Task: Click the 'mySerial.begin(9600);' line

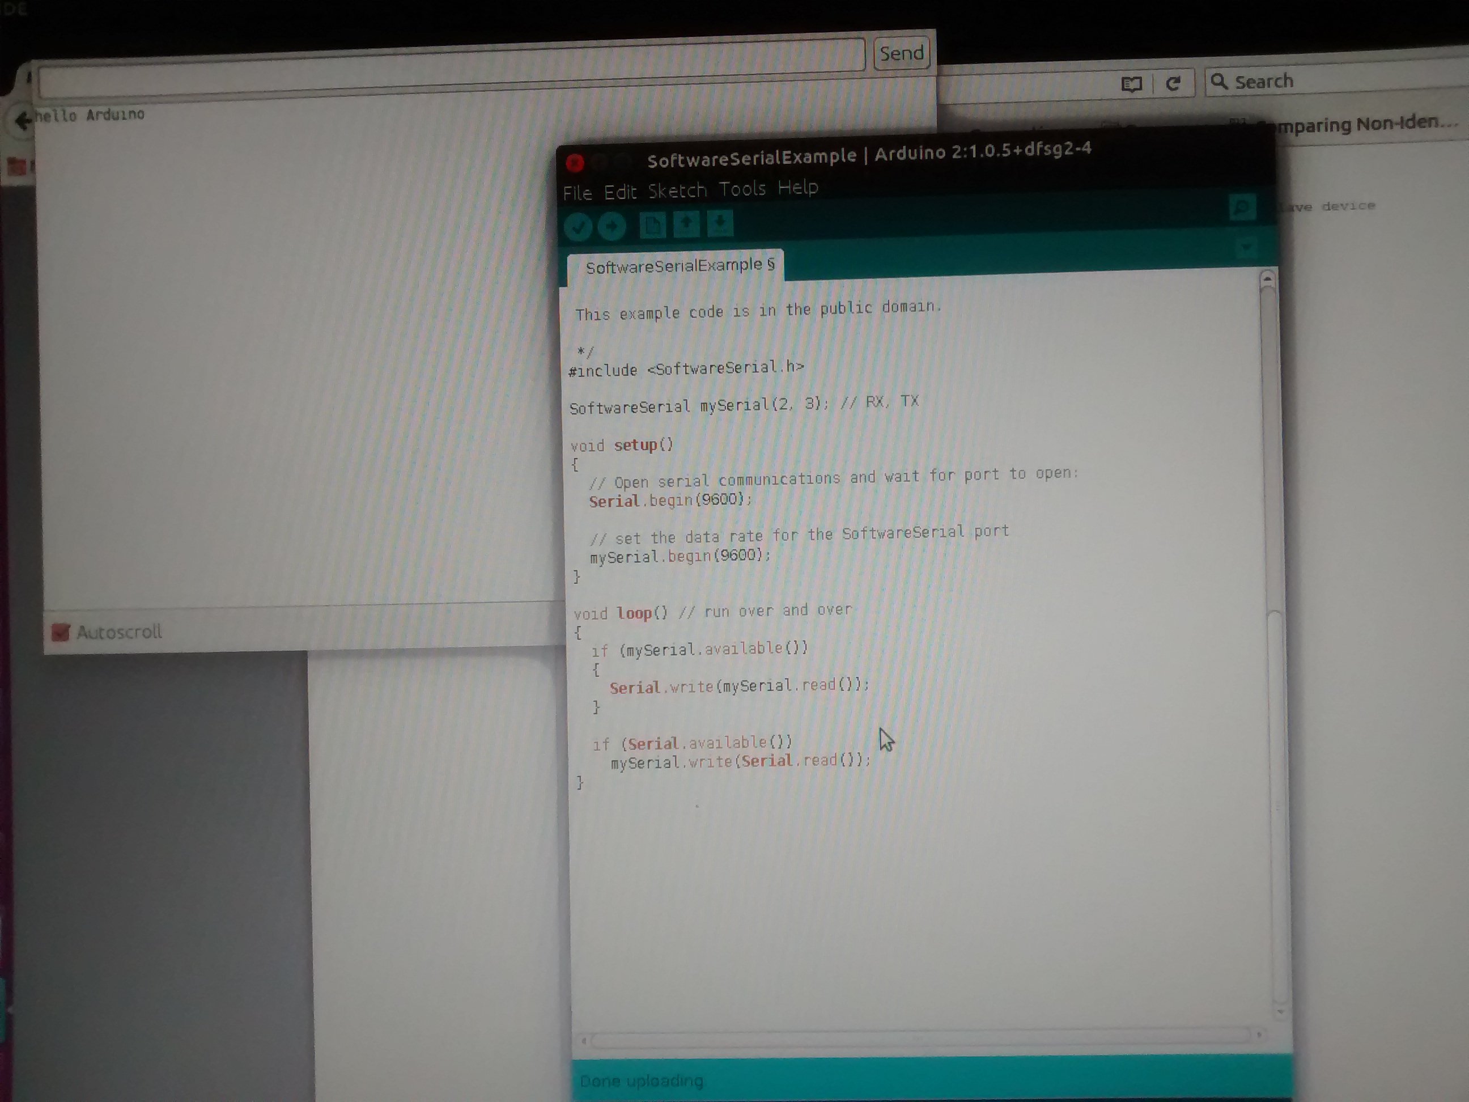Action: click(680, 556)
